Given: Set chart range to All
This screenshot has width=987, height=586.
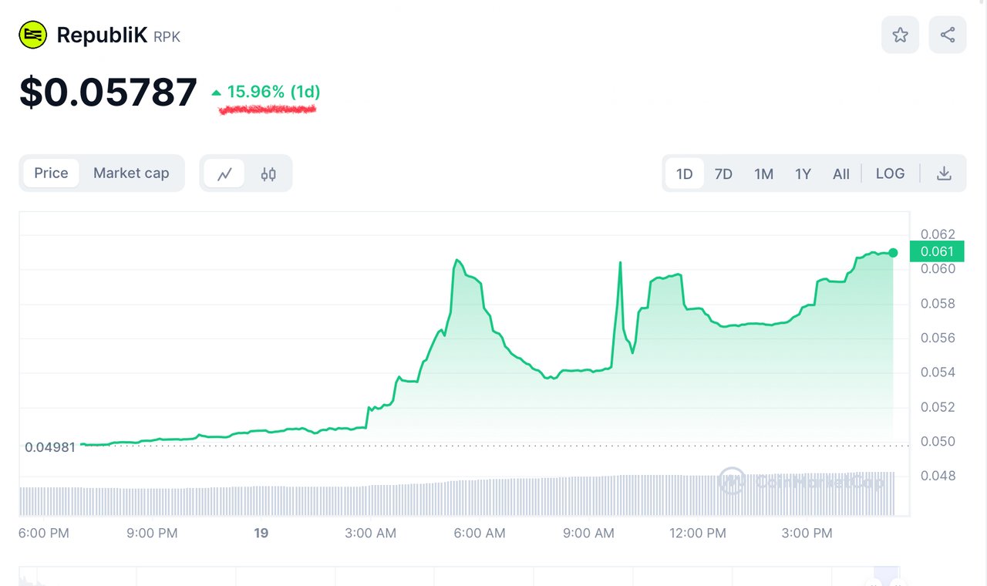Looking at the screenshot, I should 841,173.
